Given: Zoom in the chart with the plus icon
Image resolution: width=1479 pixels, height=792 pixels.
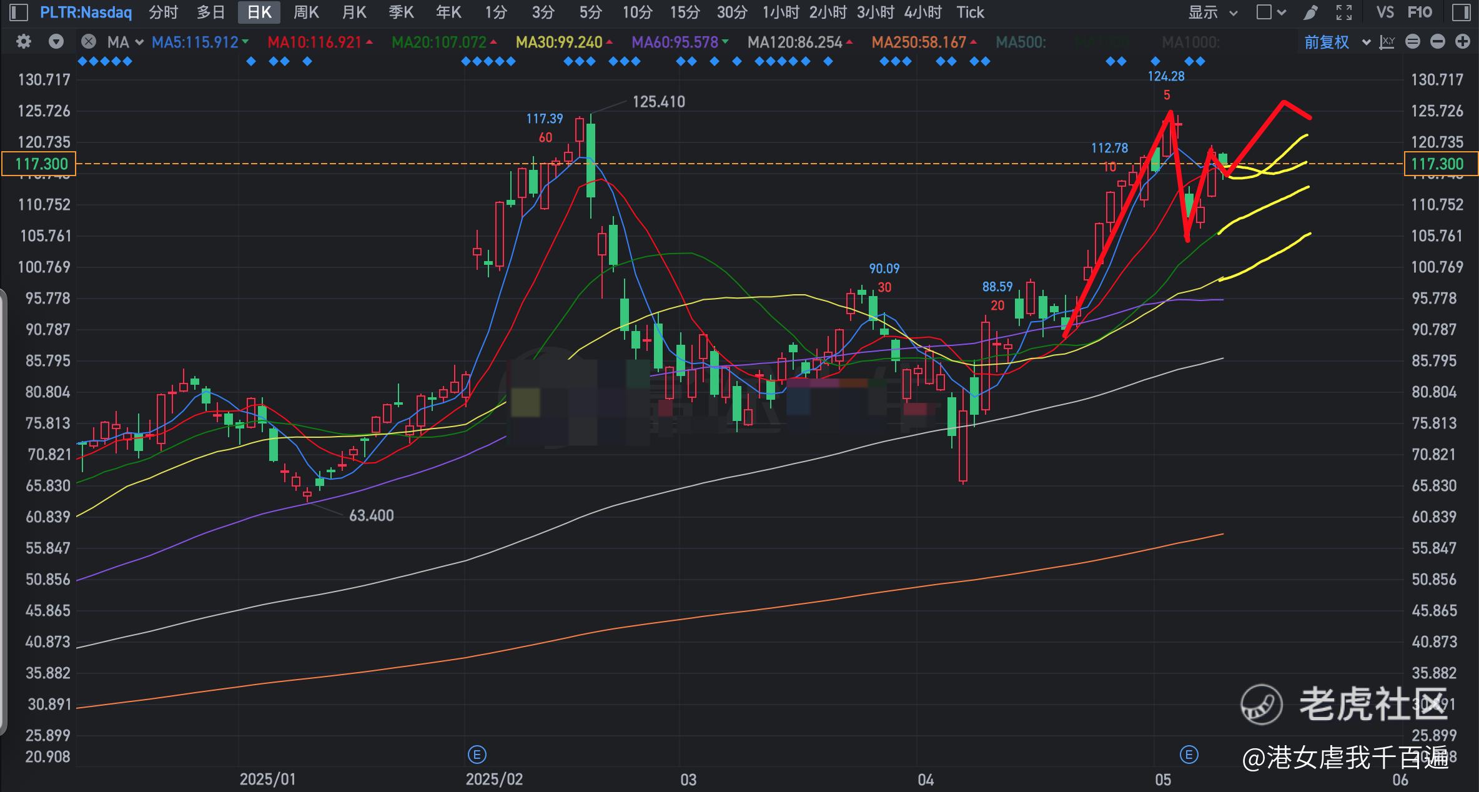Looking at the screenshot, I should (1463, 42).
